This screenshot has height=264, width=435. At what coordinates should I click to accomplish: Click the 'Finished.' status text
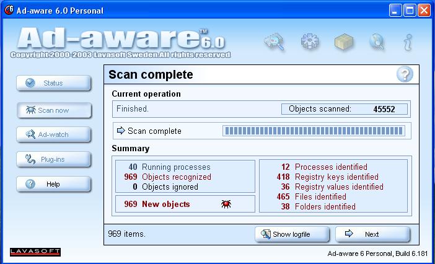click(x=133, y=108)
